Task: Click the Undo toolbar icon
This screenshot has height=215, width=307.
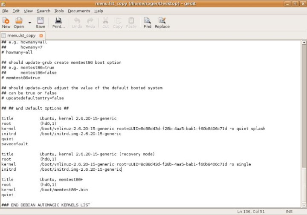Action: coord(77,23)
